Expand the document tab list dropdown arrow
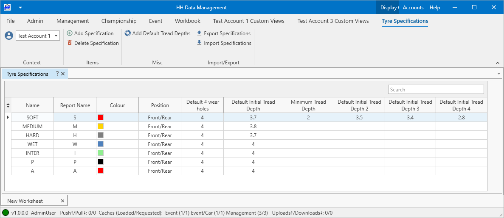The image size is (504, 218). point(498,74)
